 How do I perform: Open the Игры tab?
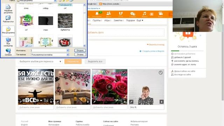pyautogui.click(x=107, y=20)
